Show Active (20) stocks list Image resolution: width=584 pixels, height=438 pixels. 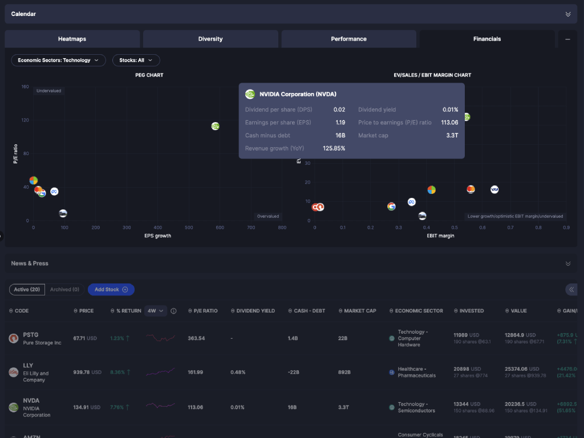(27, 289)
